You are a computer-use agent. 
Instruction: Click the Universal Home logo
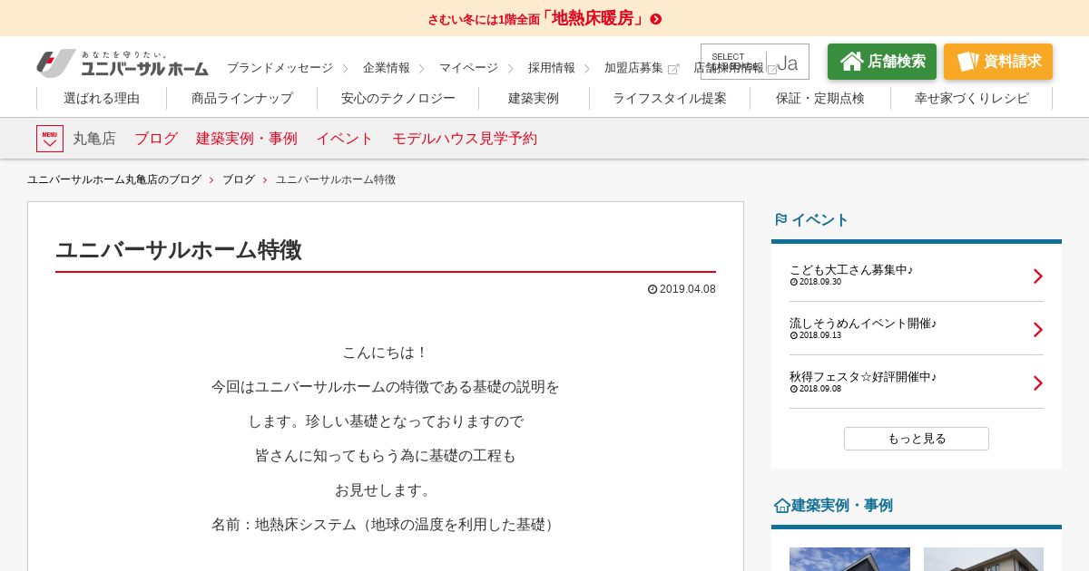pyautogui.click(x=123, y=63)
